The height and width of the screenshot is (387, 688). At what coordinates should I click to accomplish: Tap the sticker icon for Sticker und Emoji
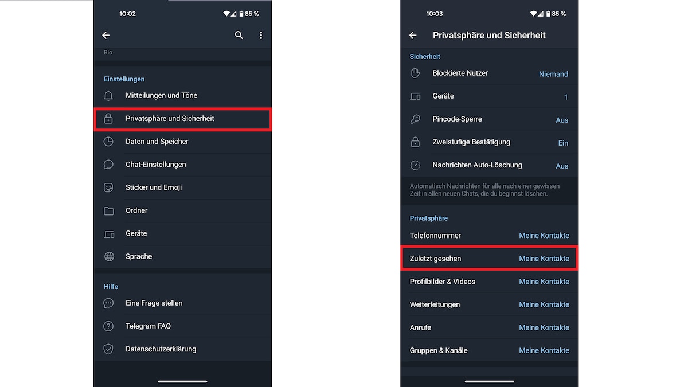point(108,187)
